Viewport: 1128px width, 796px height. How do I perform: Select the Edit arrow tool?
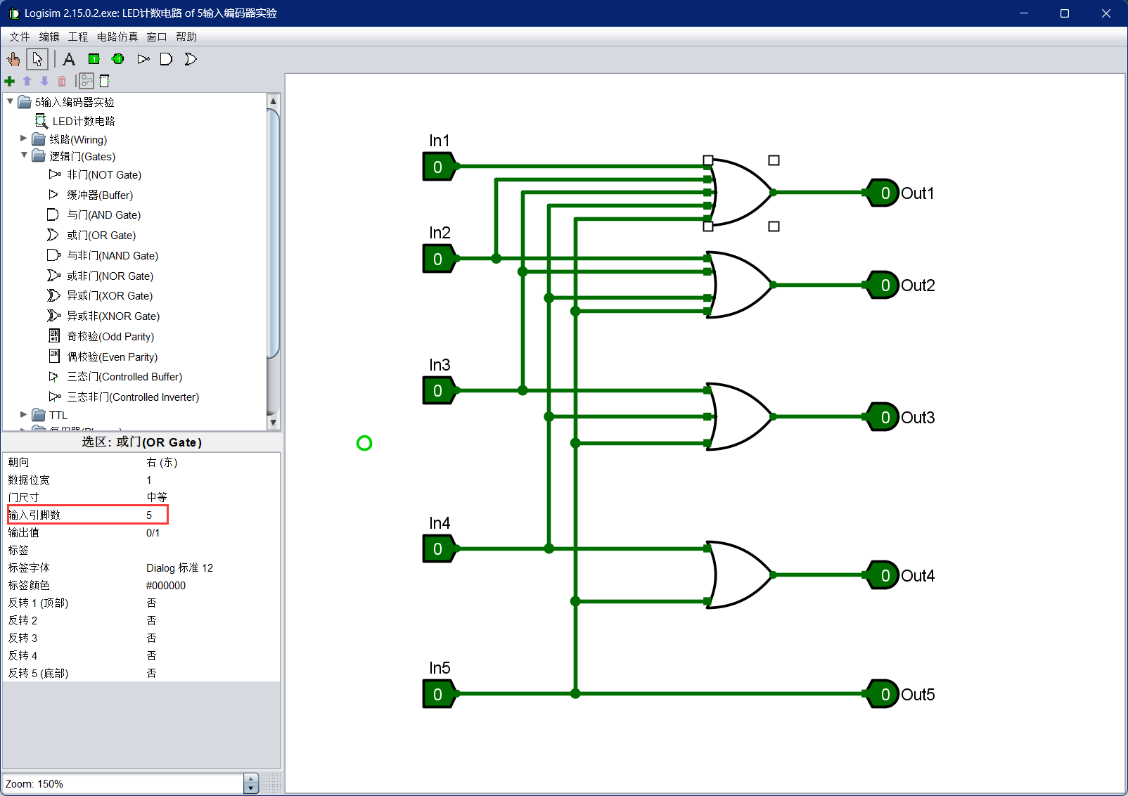pos(37,59)
